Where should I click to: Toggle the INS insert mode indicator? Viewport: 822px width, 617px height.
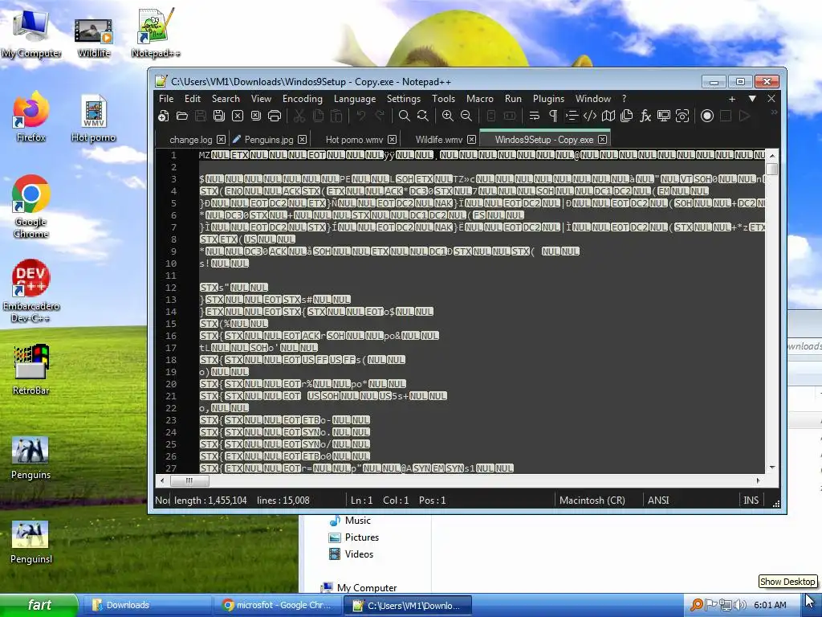click(x=751, y=501)
